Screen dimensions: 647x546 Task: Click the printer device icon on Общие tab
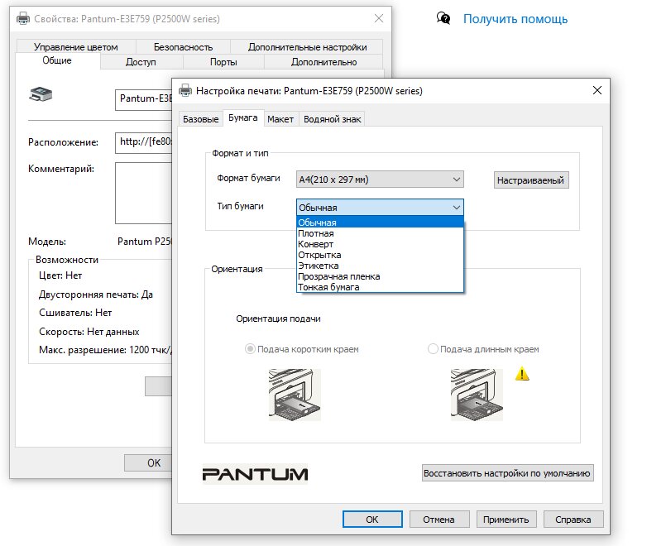pyautogui.click(x=41, y=94)
